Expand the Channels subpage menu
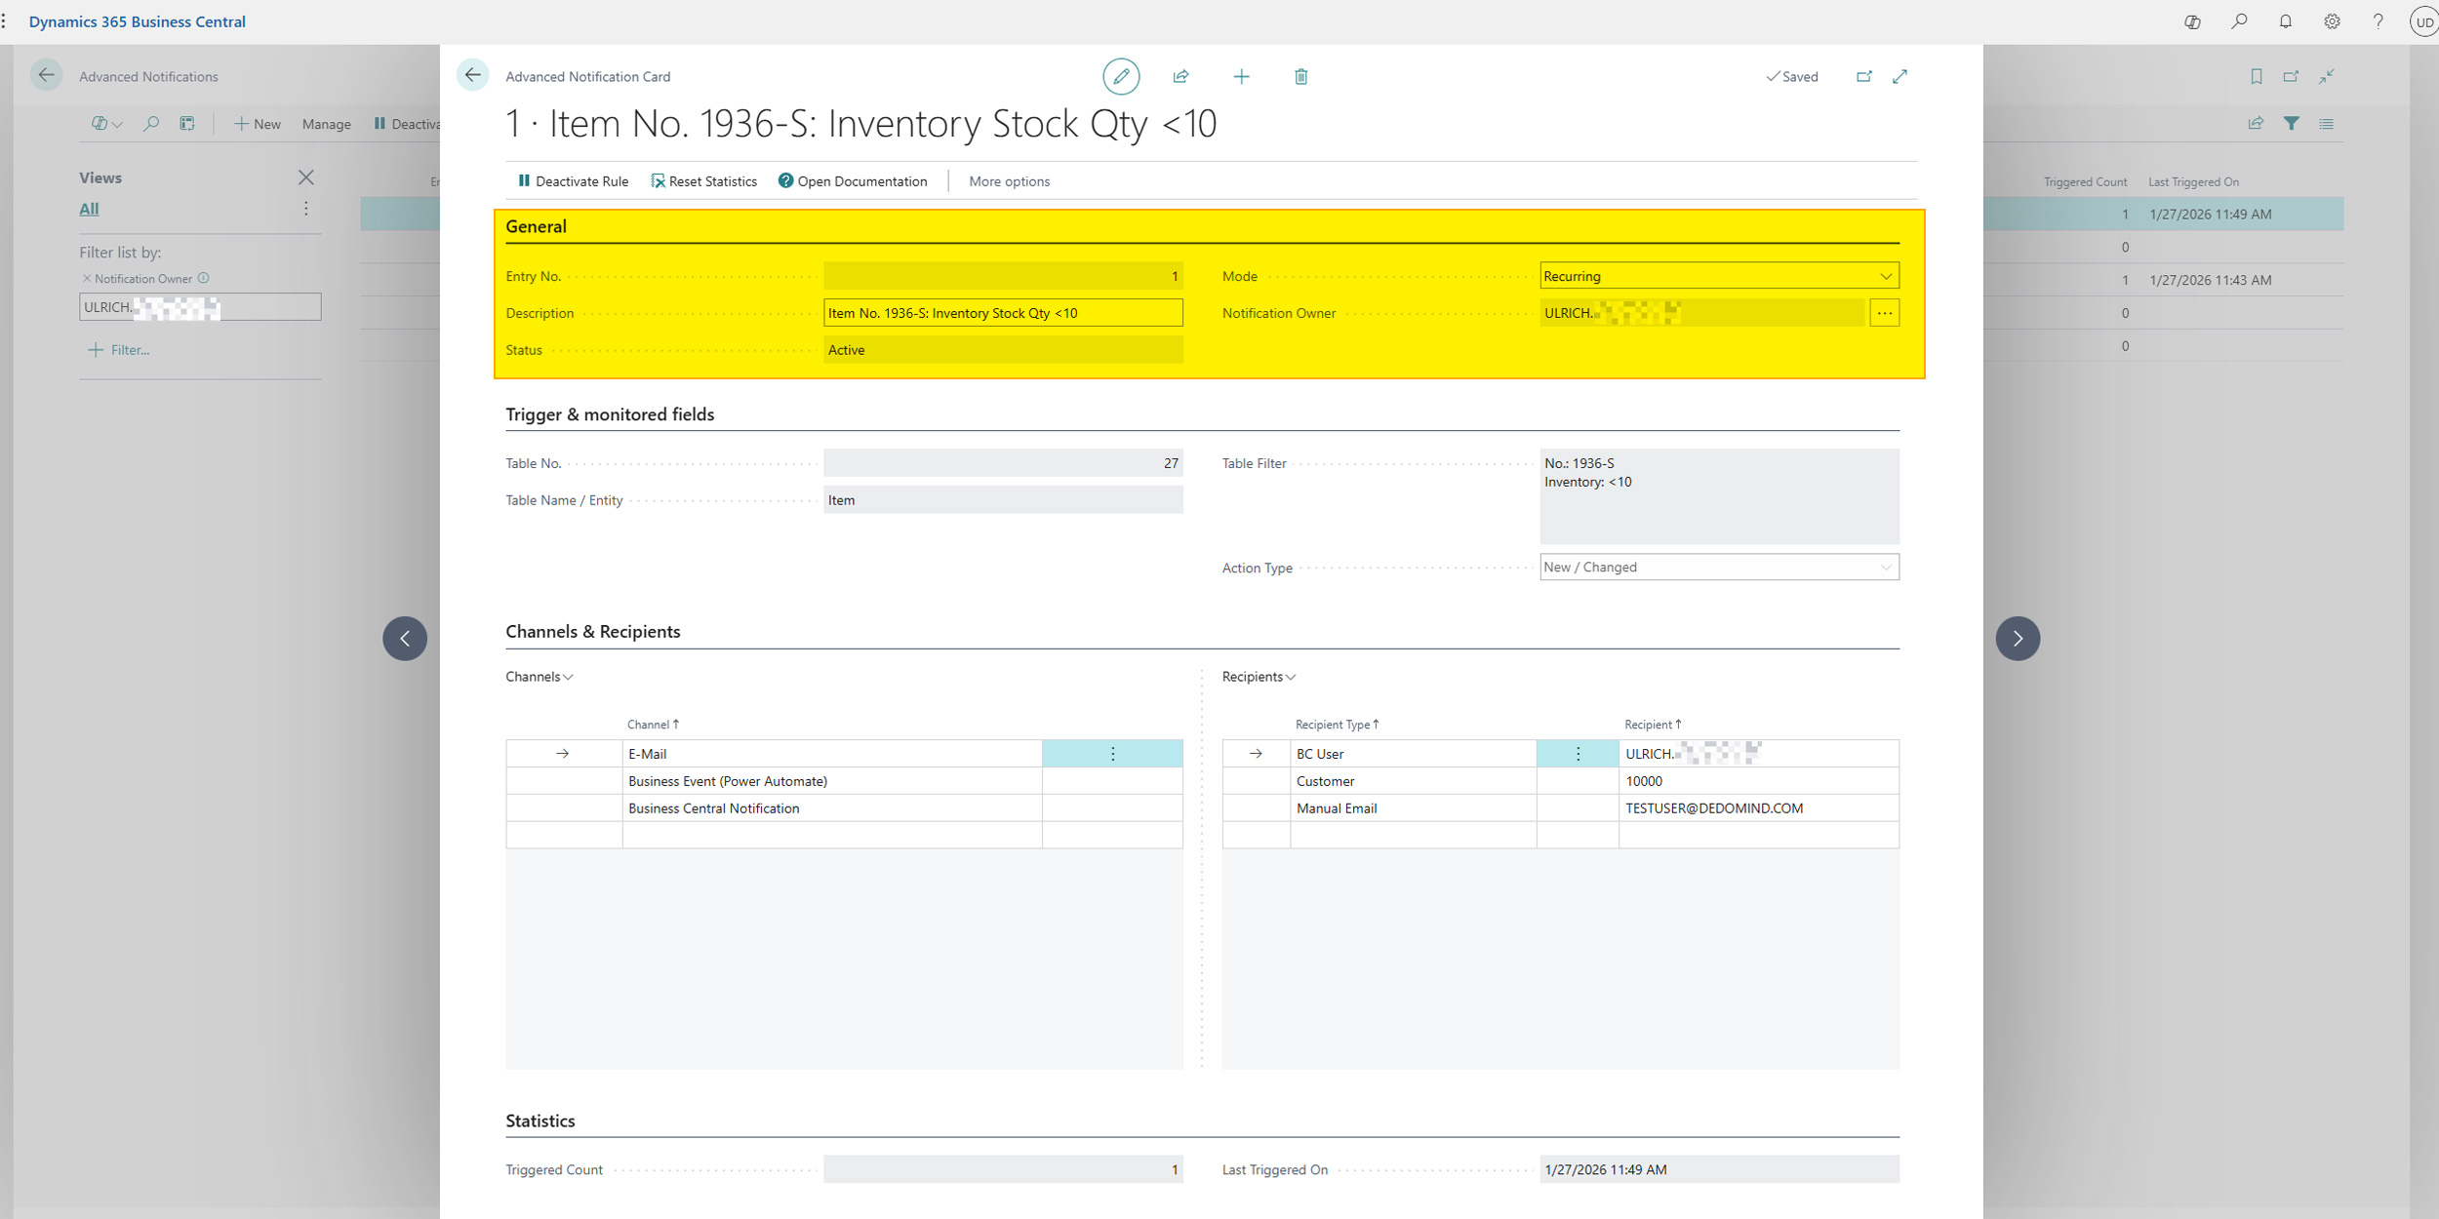Viewport: 2439px width, 1219px height. click(540, 677)
